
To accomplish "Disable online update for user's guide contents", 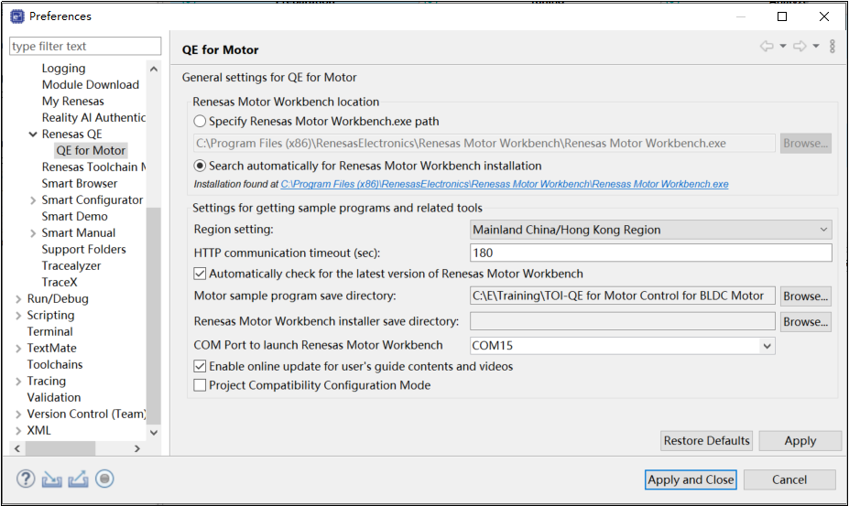I will pyautogui.click(x=201, y=366).
